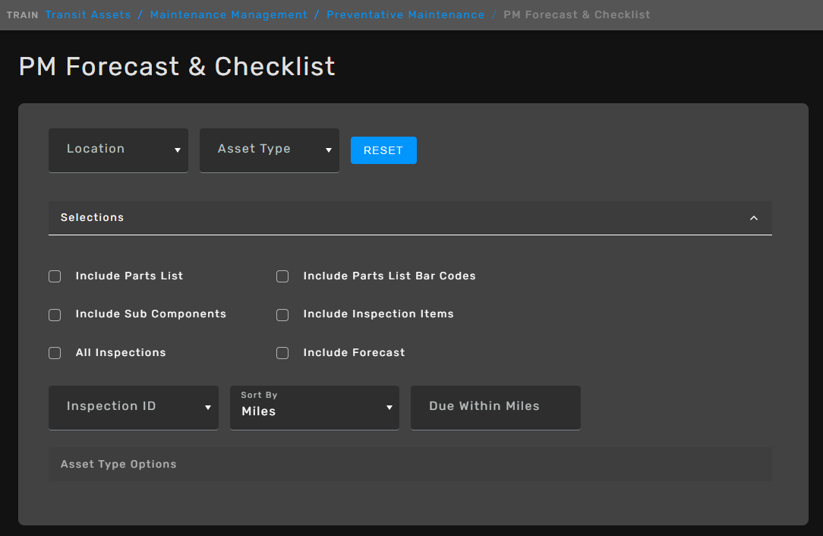Toggle Include Sub Components checkbox

click(x=55, y=314)
